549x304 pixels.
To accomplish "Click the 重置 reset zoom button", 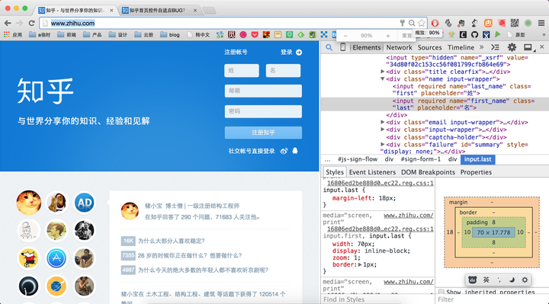I will coord(406,36).
